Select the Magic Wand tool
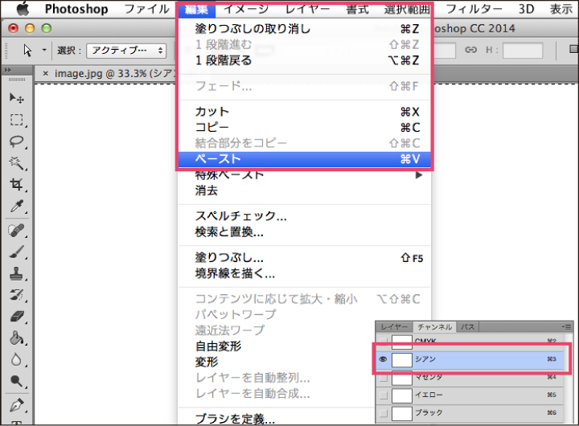The image size is (579, 426). tap(17, 163)
